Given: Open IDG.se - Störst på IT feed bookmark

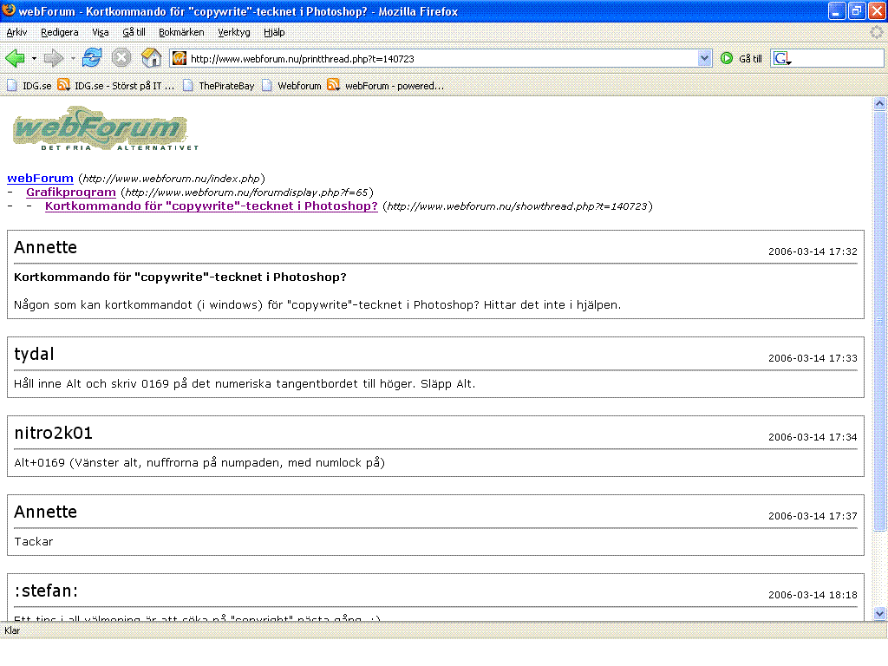Looking at the screenshot, I should click(116, 86).
